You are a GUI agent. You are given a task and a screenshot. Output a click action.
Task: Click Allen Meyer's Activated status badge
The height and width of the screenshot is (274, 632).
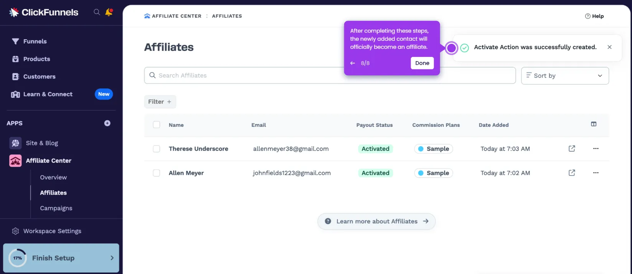coord(375,173)
